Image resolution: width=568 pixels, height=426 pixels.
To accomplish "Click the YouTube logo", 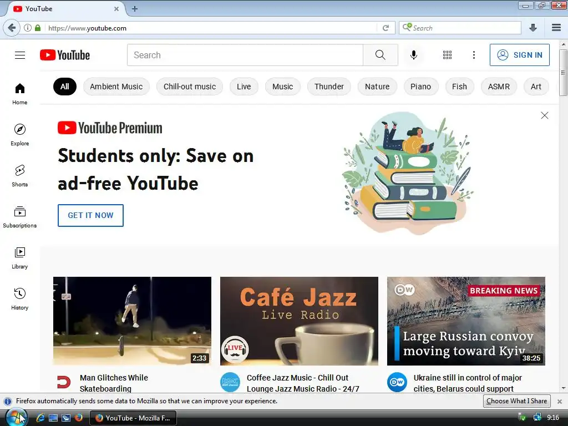I will (65, 55).
